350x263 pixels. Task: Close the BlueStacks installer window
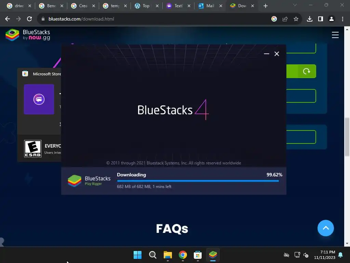pyautogui.click(x=277, y=54)
